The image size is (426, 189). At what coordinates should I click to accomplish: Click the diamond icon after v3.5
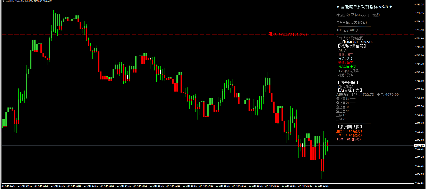tap(391, 7)
